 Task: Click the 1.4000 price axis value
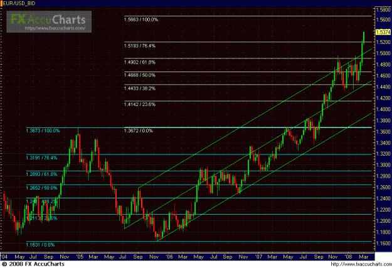383,109
